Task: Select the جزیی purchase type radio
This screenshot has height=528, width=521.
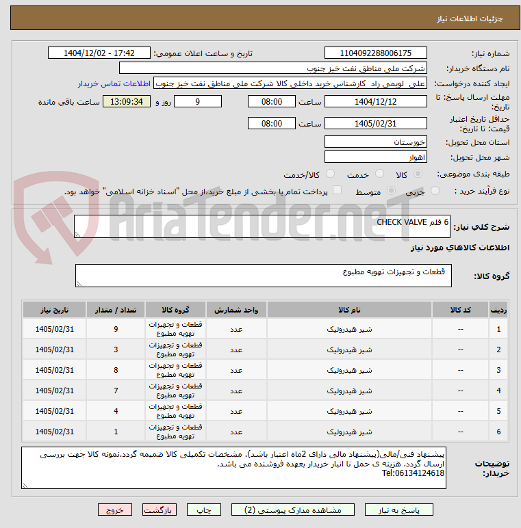Action: (435, 191)
